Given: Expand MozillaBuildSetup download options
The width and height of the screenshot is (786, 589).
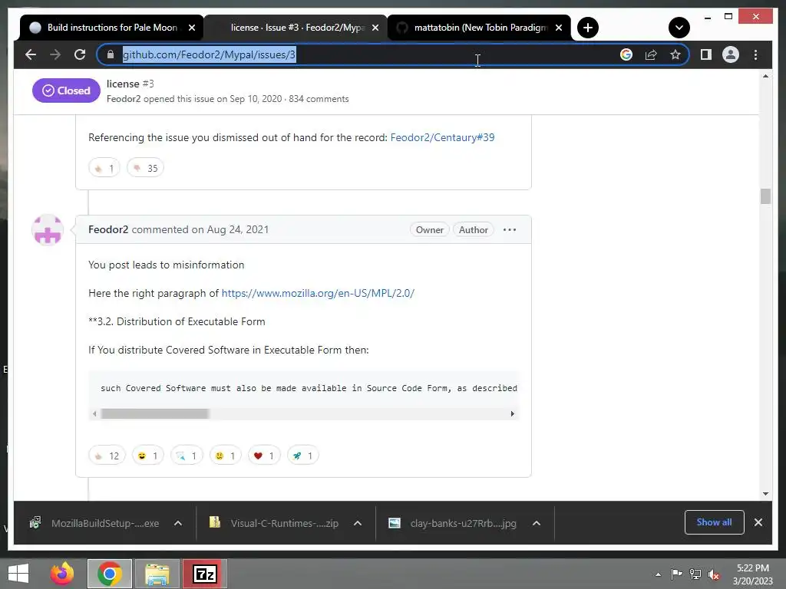Looking at the screenshot, I should coord(178,523).
